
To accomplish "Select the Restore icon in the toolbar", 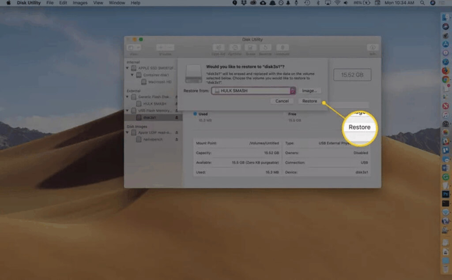I will click(x=266, y=48).
